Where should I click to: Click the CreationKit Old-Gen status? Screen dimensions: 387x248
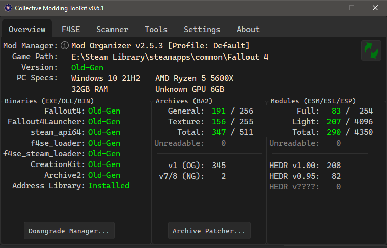pos(104,164)
